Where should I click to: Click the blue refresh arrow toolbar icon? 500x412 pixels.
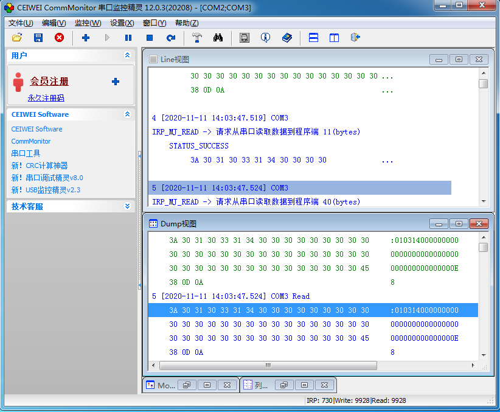tap(171, 38)
